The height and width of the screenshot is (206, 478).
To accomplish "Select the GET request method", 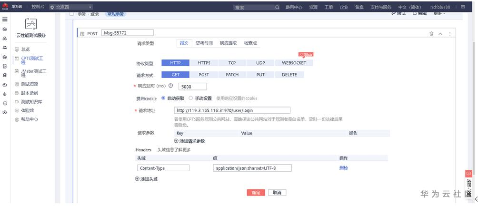I will (175, 75).
